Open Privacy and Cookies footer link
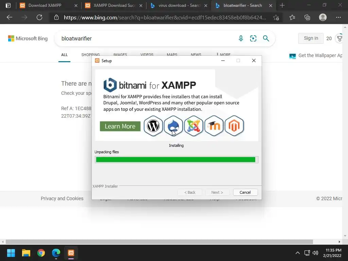 62,198
